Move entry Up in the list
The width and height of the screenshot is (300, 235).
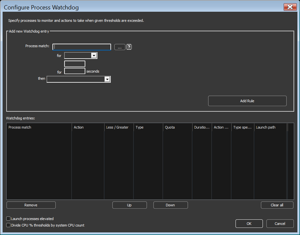click(x=130, y=205)
